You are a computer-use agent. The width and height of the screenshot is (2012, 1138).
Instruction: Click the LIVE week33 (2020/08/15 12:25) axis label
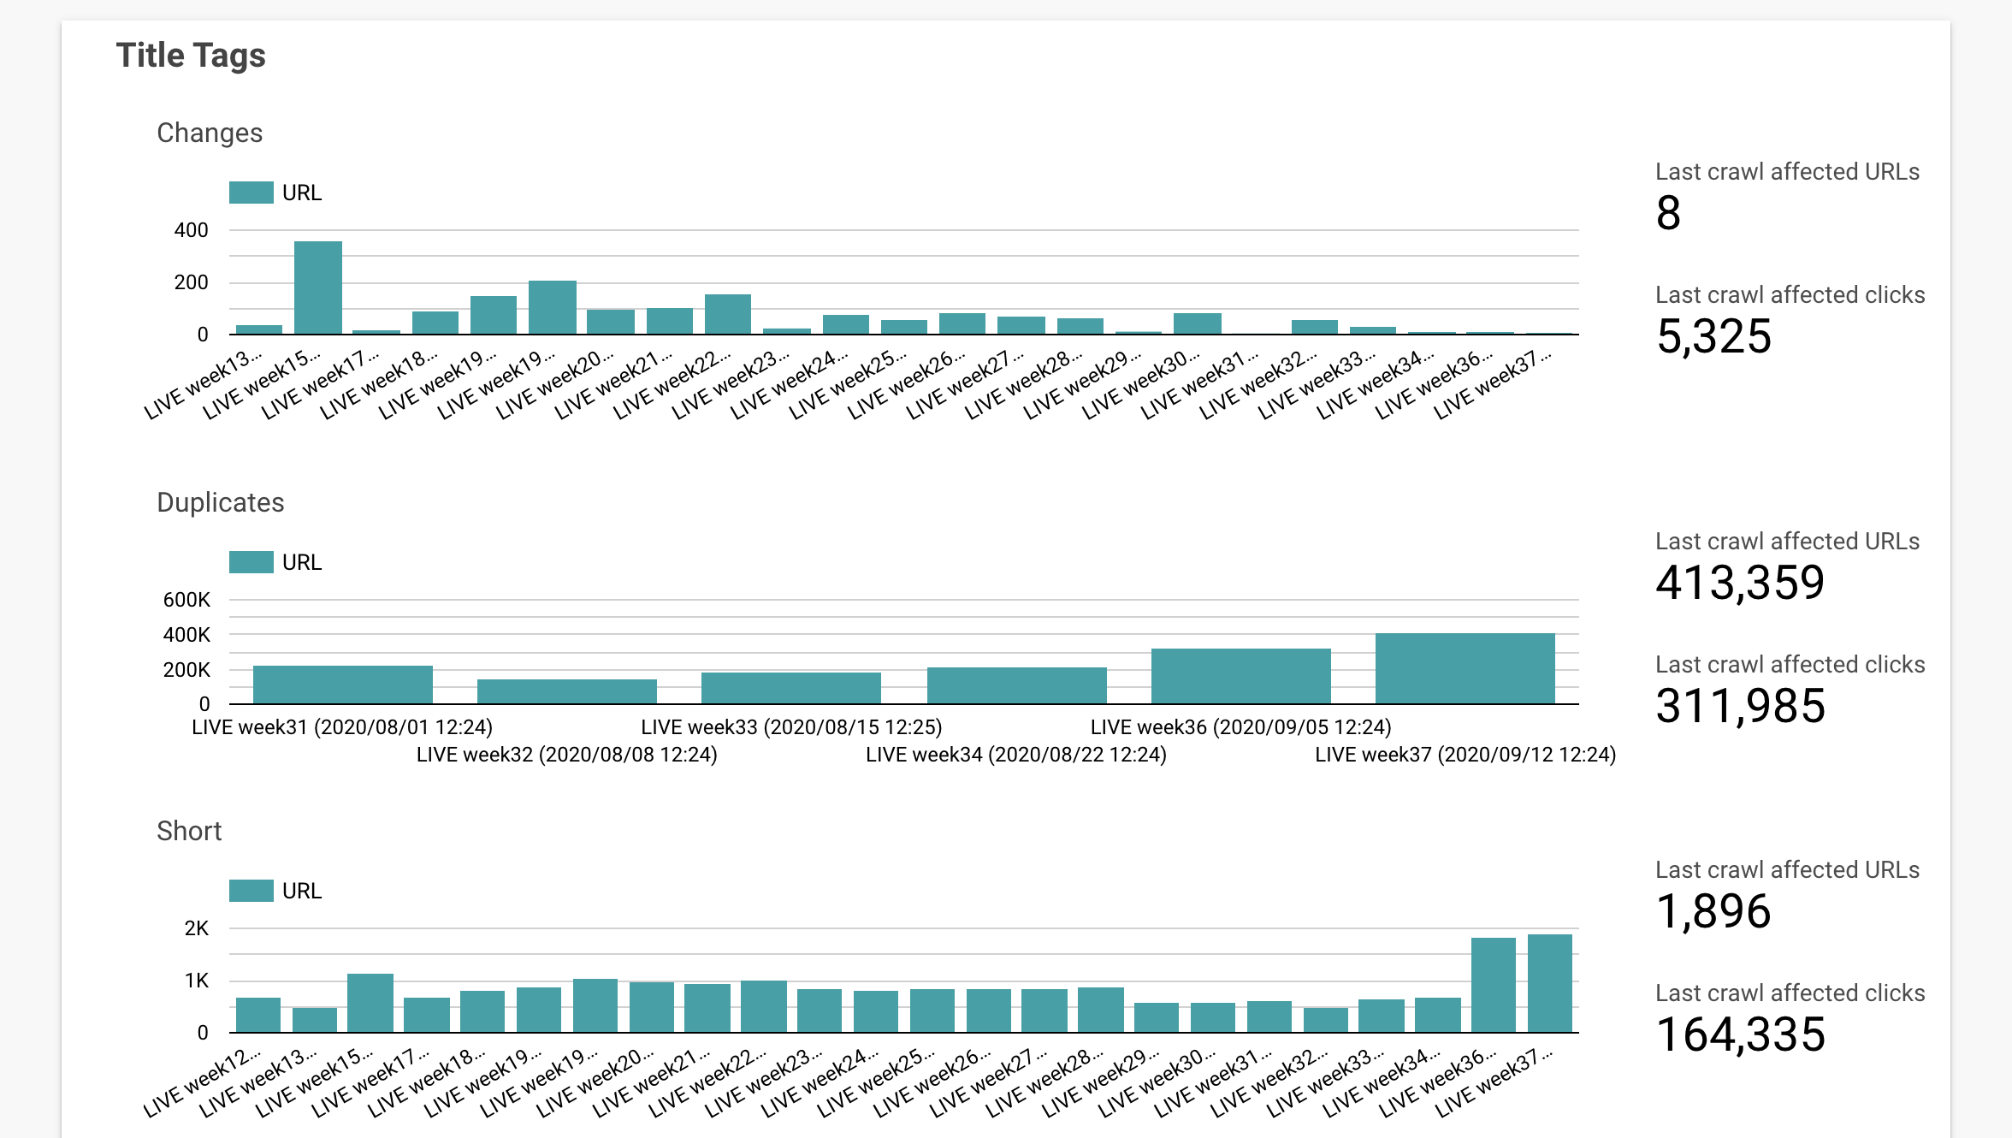click(x=791, y=727)
